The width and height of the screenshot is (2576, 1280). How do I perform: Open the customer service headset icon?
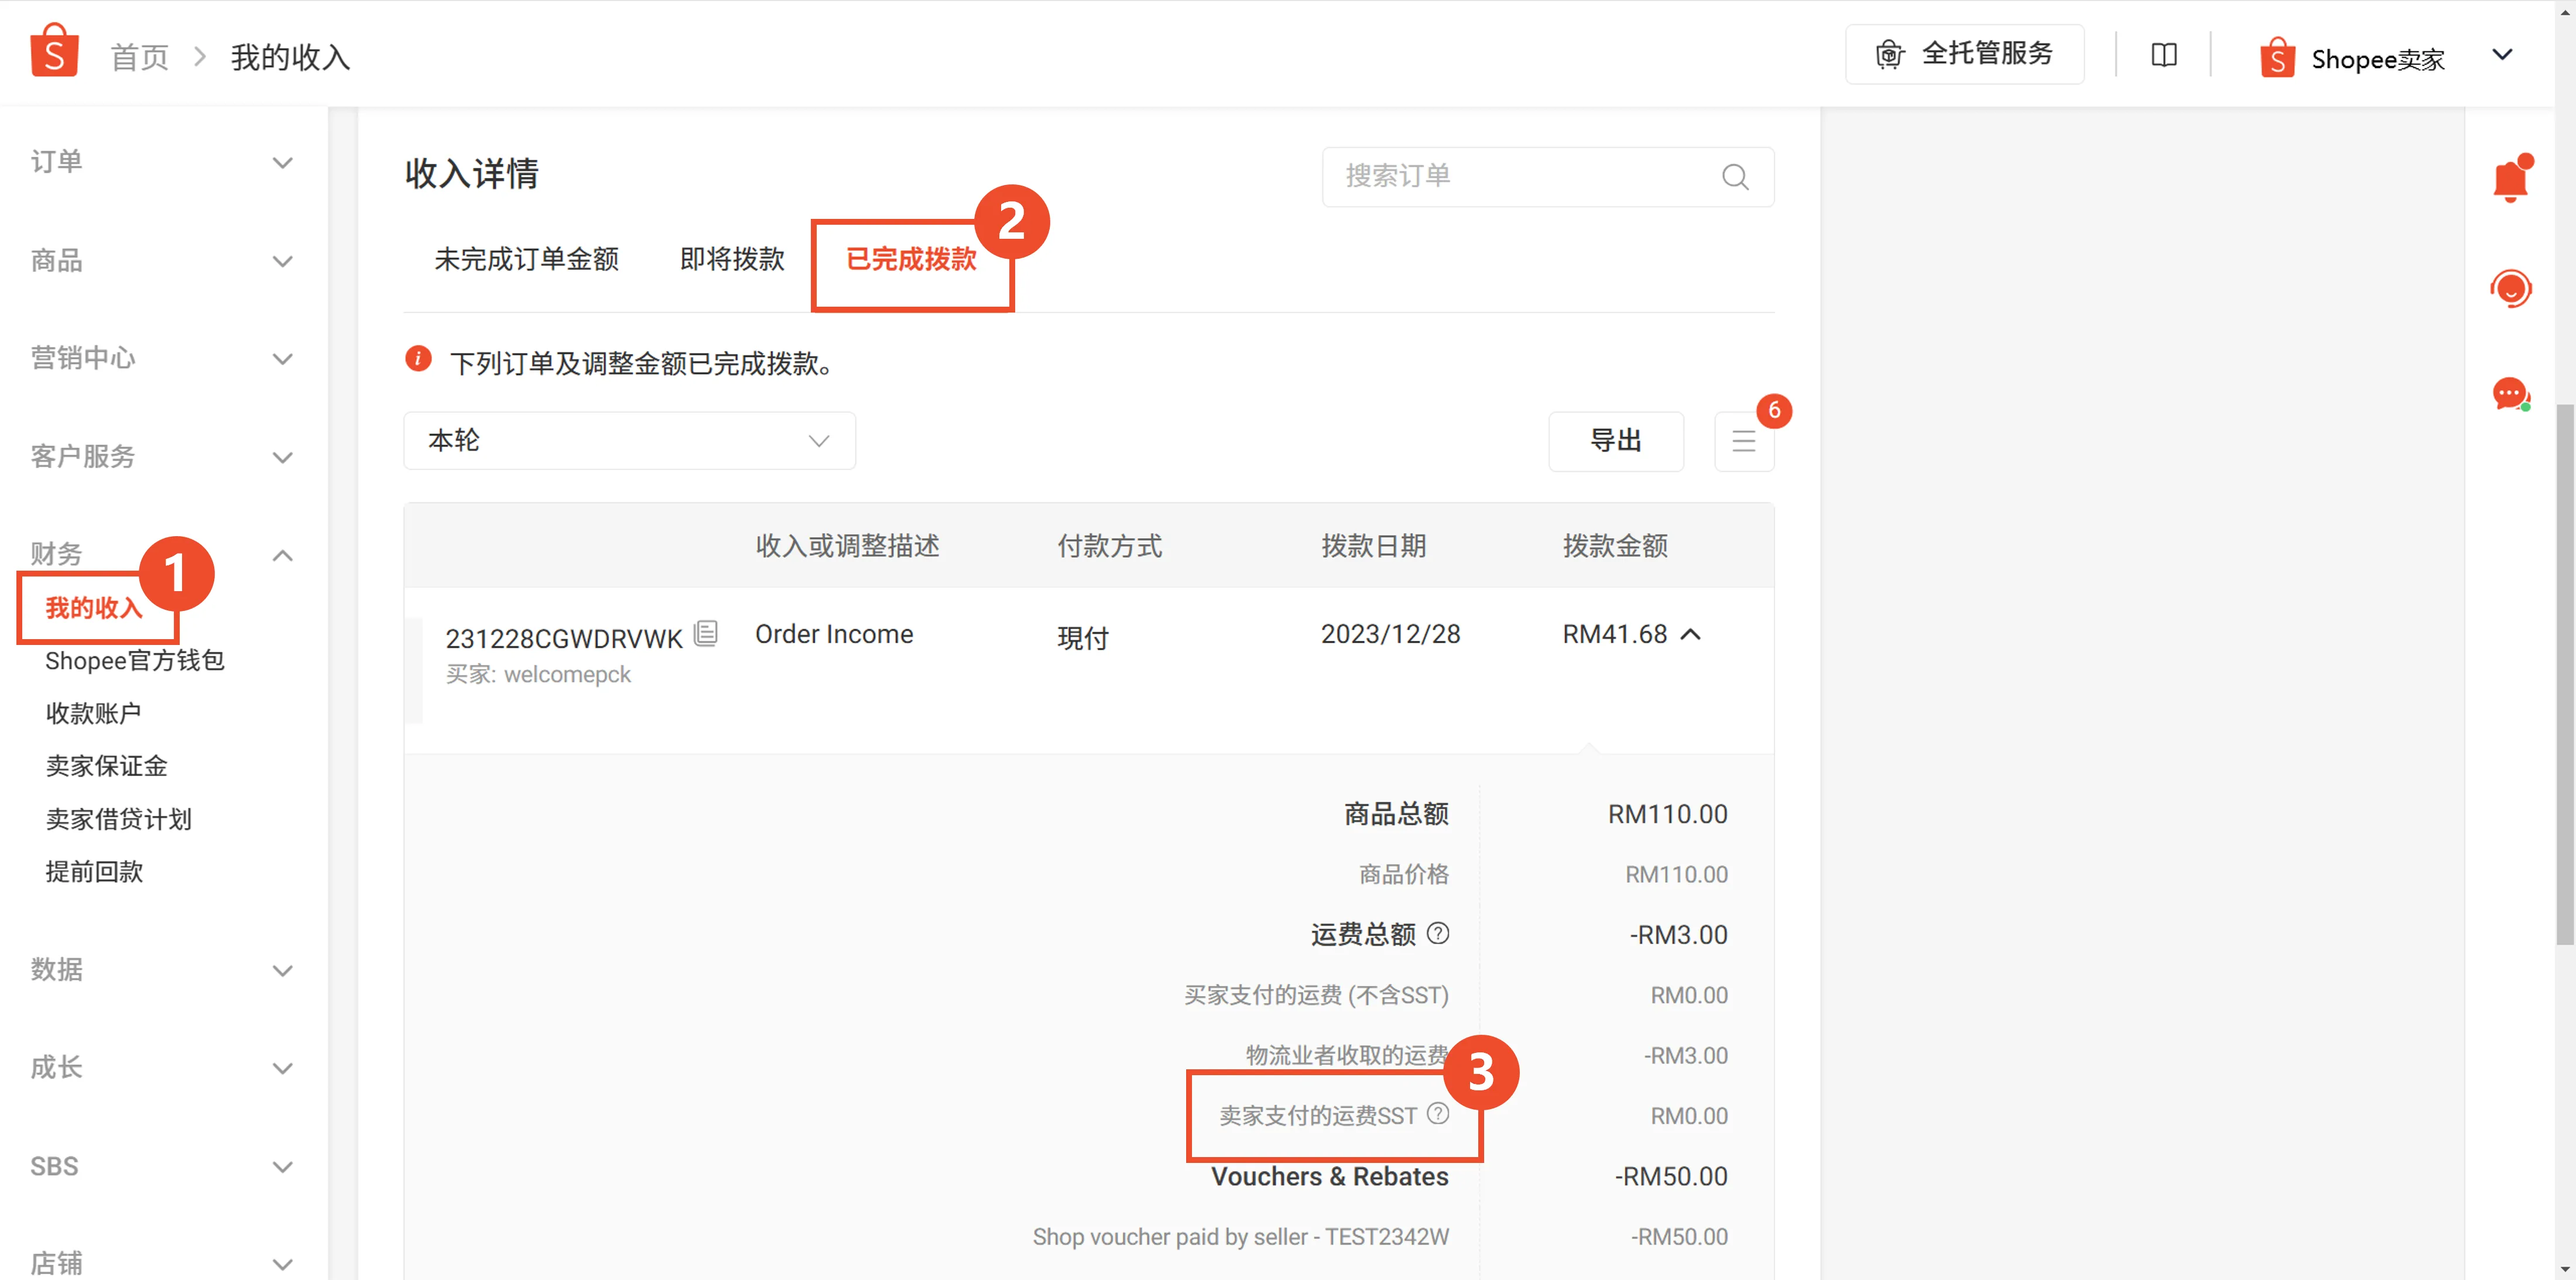click(2513, 288)
